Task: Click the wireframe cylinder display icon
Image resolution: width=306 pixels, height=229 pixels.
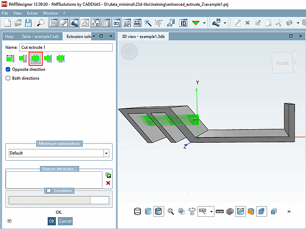Action: tap(137, 211)
